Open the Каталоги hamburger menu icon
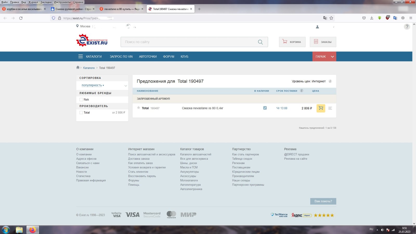Viewport: 416px width, 234px height. coord(81,56)
